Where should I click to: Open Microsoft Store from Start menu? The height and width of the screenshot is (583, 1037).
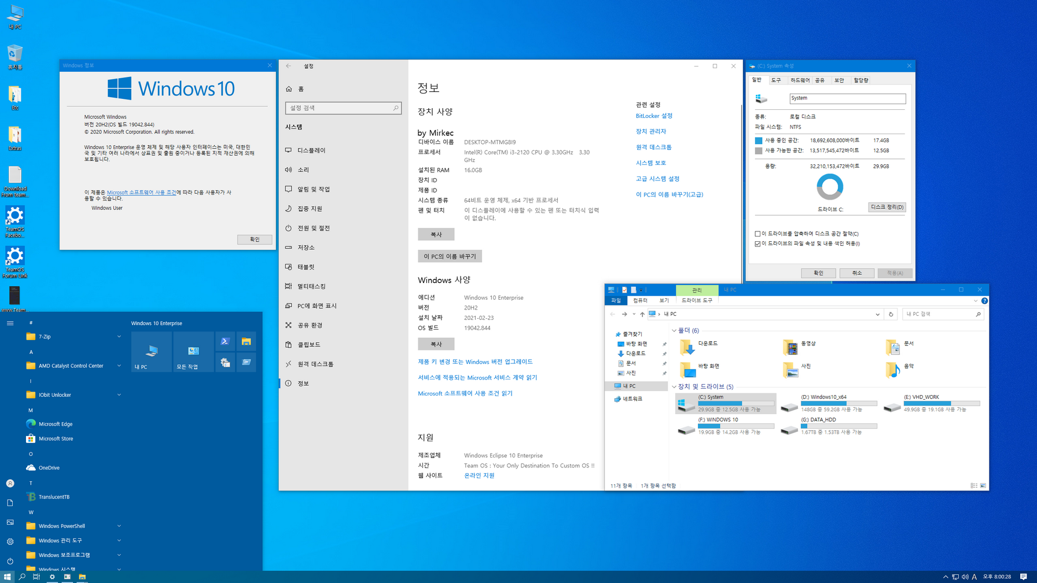click(x=55, y=438)
